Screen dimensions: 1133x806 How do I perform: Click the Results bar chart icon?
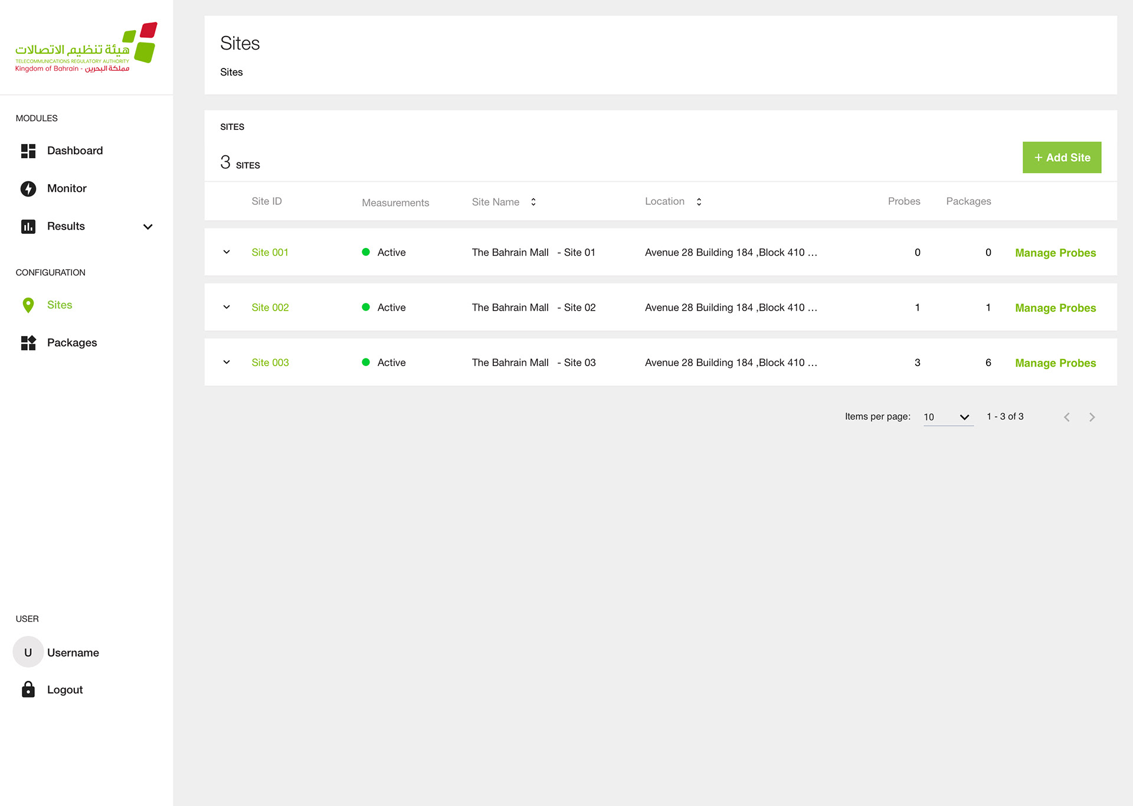pyautogui.click(x=28, y=226)
